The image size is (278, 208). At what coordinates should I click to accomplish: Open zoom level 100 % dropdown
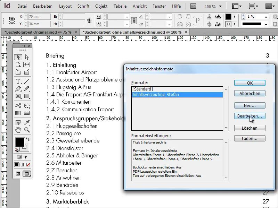click(x=220, y=7)
